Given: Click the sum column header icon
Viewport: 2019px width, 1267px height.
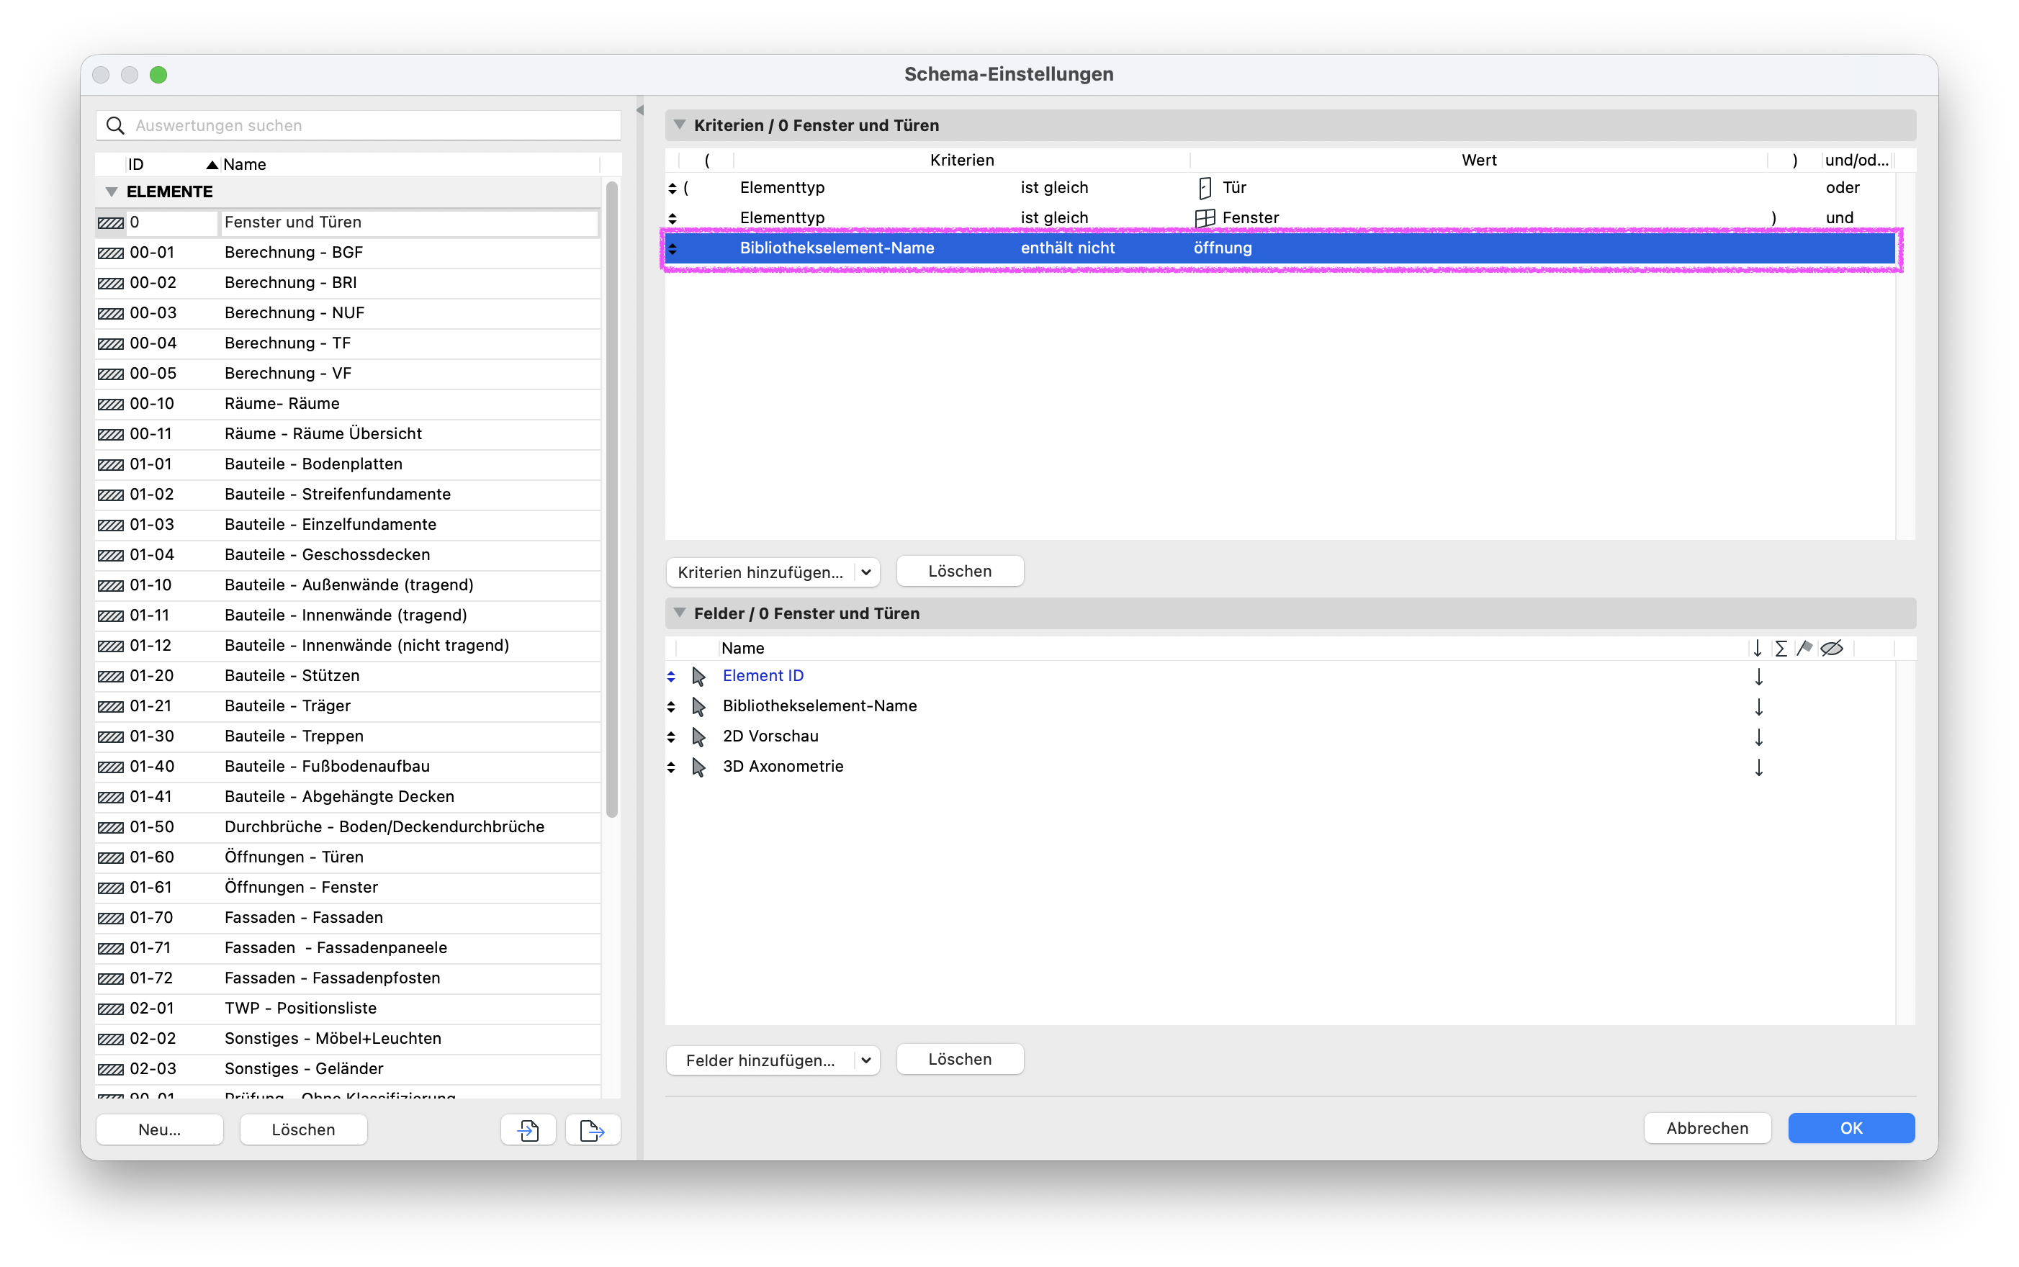Looking at the screenshot, I should coord(1781,648).
